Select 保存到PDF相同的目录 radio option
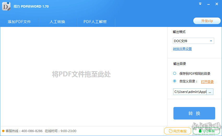Viewport: 222px width, 136px height. click(x=174, y=73)
